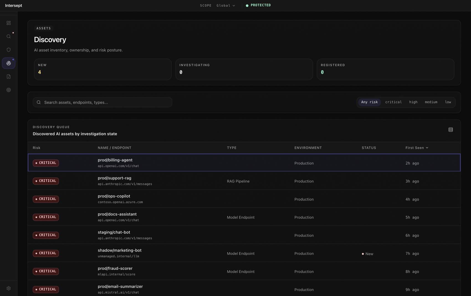
Task: Open the staging/chat-bot asset name
Action: click(x=114, y=232)
